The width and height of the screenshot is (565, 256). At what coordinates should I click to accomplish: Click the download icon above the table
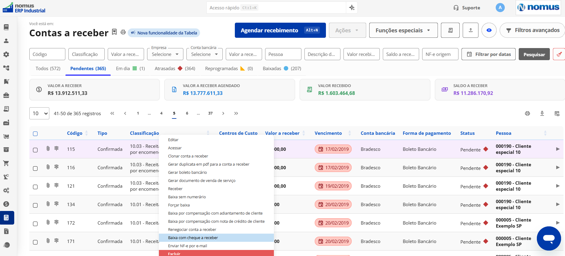click(x=542, y=113)
